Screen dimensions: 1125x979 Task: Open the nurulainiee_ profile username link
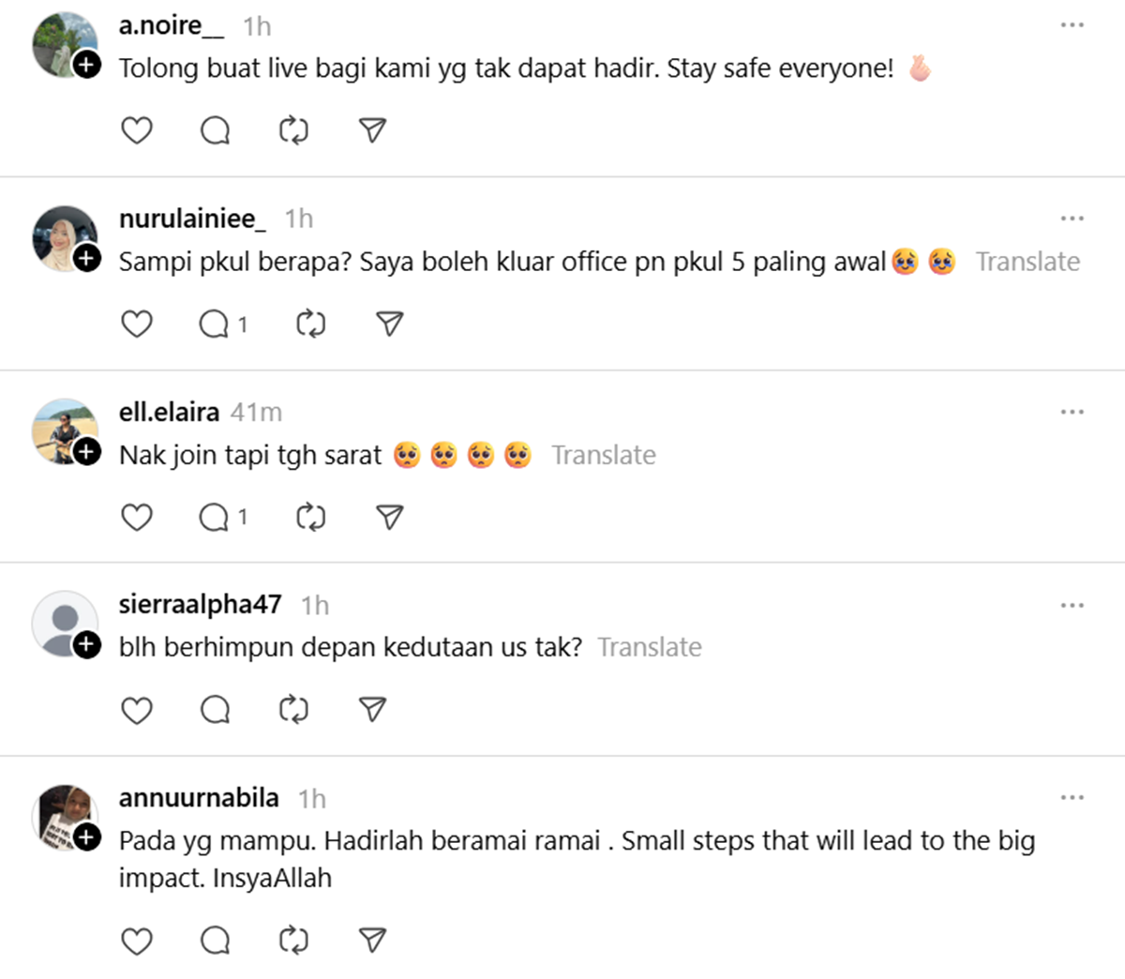pos(192,218)
